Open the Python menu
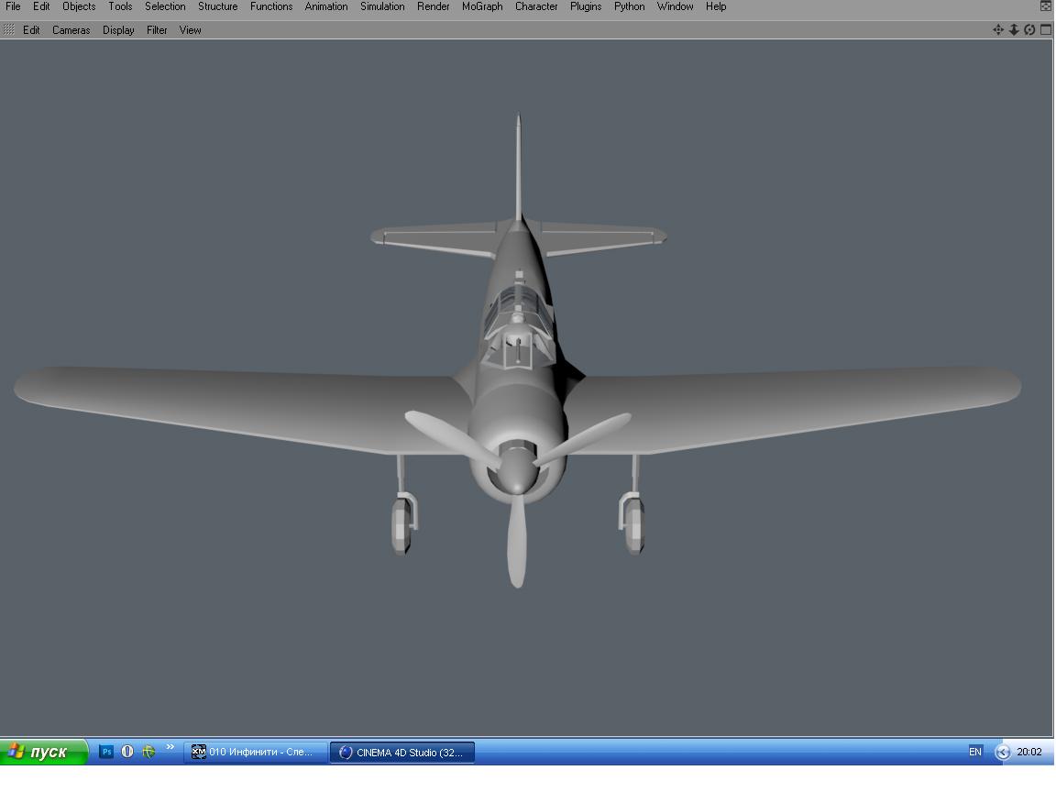Viewport: 1056px width, 792px height. tap(629, 6)
